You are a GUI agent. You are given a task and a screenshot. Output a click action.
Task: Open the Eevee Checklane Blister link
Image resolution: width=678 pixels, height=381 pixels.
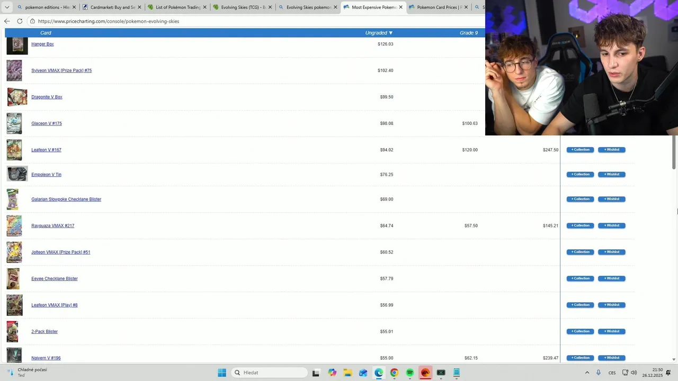pyautogui.click(x=55, y=279)
